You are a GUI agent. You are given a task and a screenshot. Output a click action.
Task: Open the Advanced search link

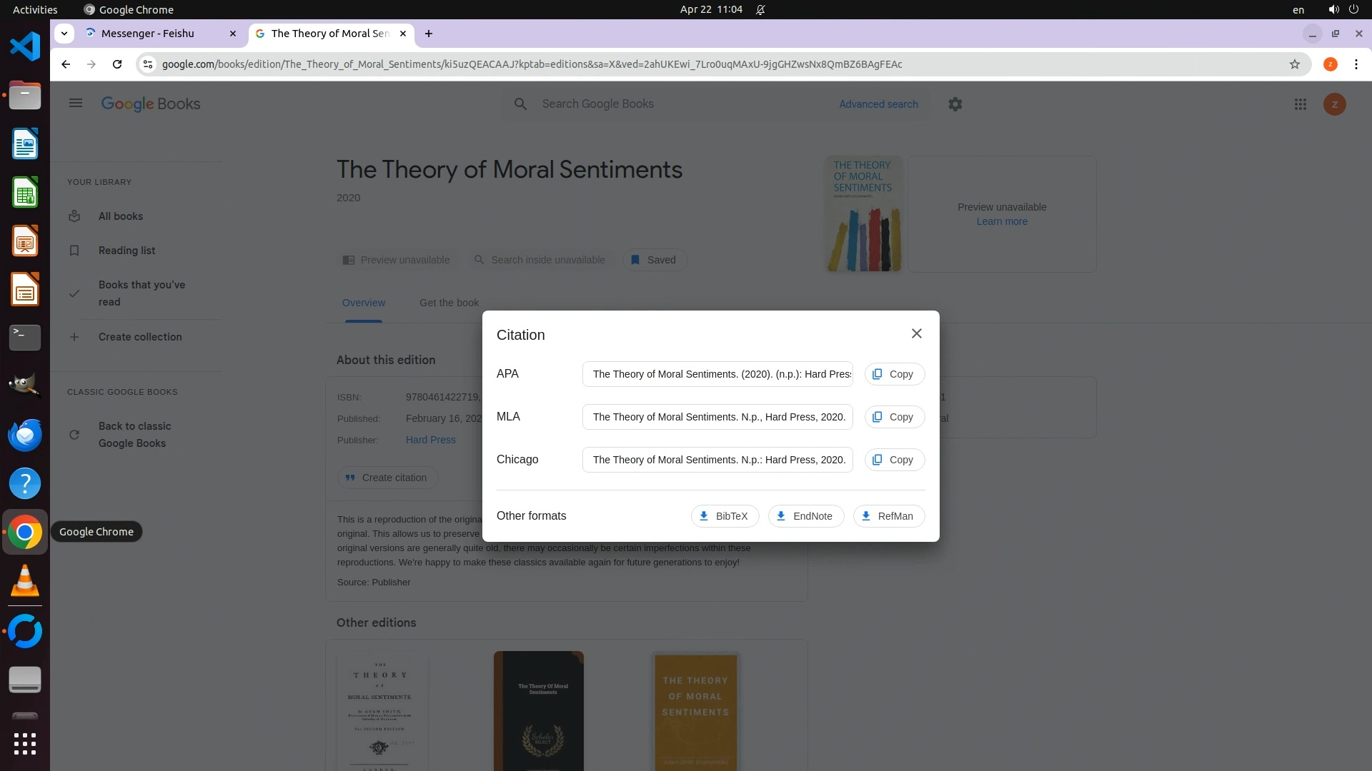click(x=878, y=104)
